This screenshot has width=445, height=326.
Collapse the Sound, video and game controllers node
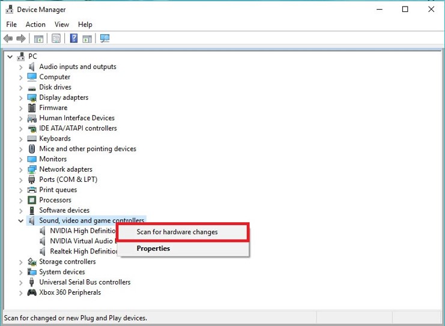pos(21,221)
